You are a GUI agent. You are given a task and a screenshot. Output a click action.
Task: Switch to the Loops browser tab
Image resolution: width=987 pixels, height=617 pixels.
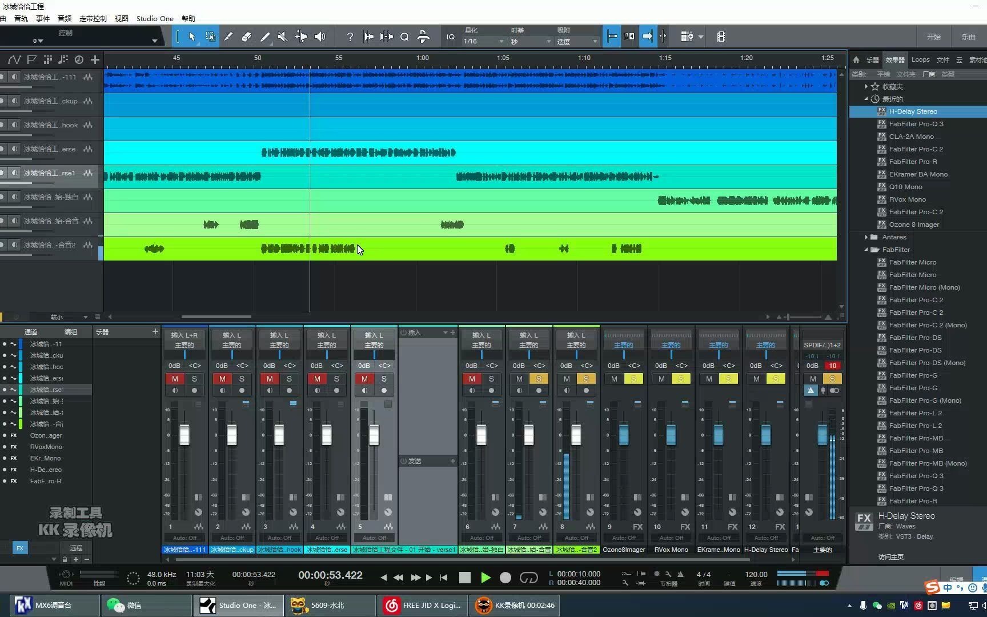pos(920,59)
